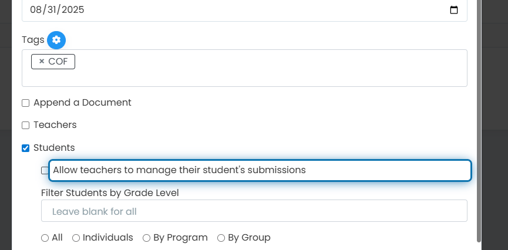Click the 'Allow teachers to manage' label text

coord(179,170)
